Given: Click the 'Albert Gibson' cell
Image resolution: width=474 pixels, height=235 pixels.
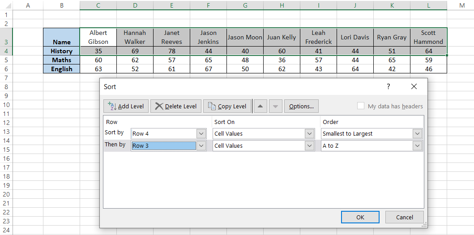Looking at the screenshot, I should (98, 37).
